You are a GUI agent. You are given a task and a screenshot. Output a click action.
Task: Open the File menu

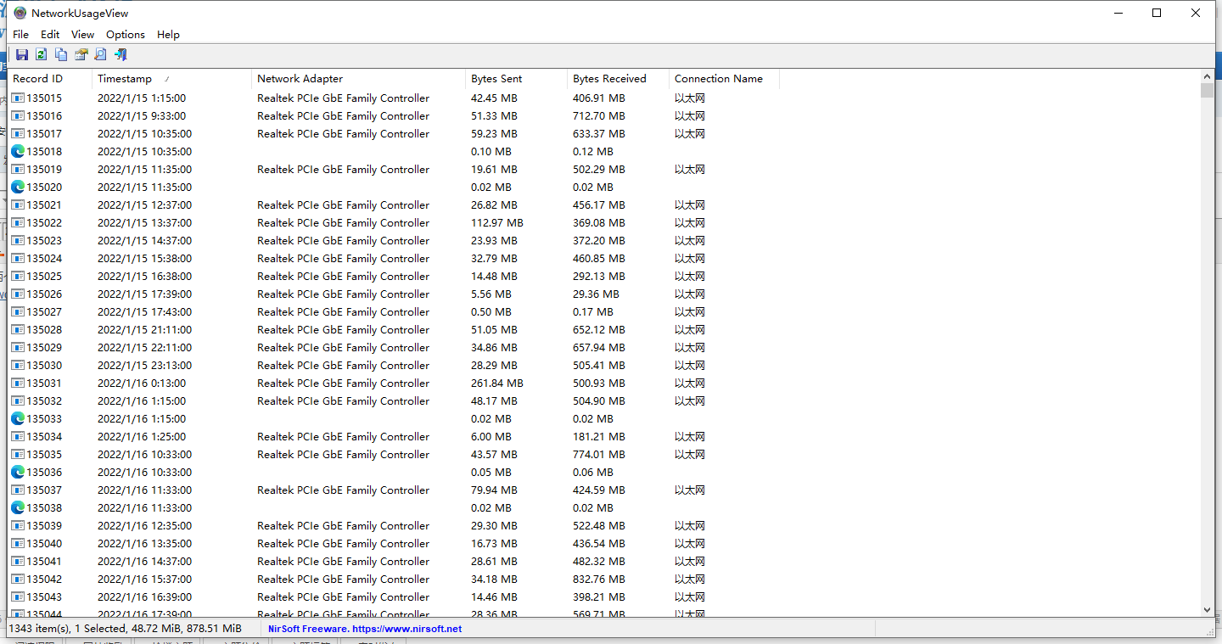[21, 35]
